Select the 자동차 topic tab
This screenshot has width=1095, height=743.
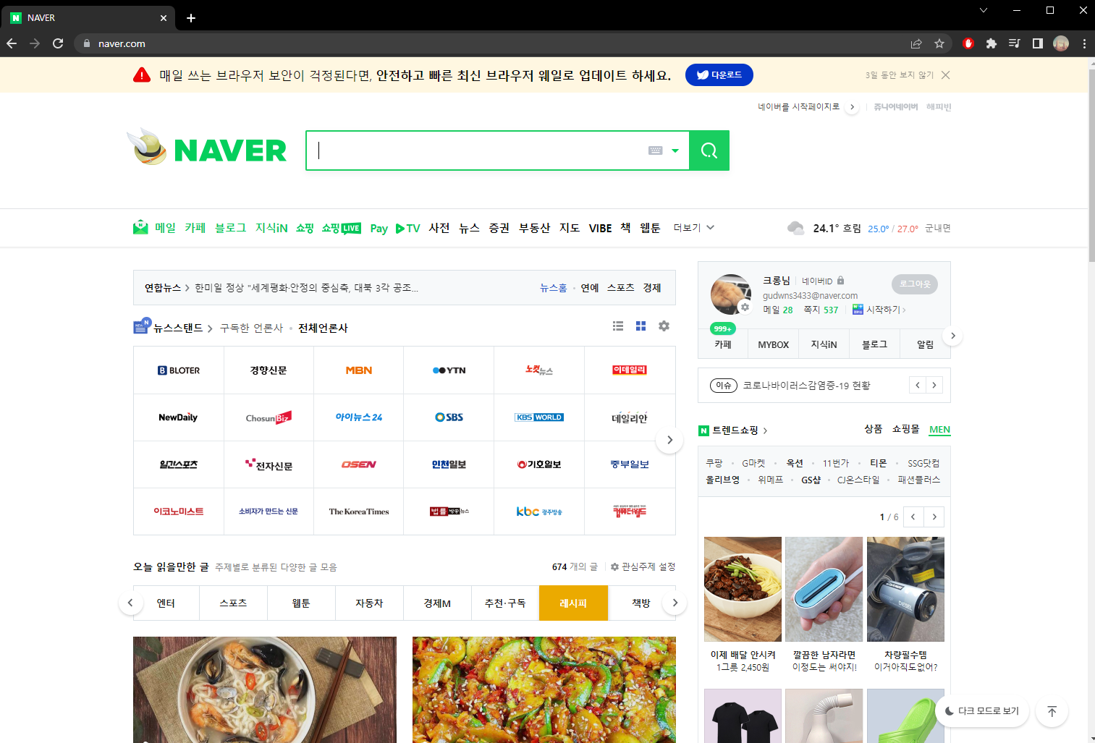pos(369,603)
